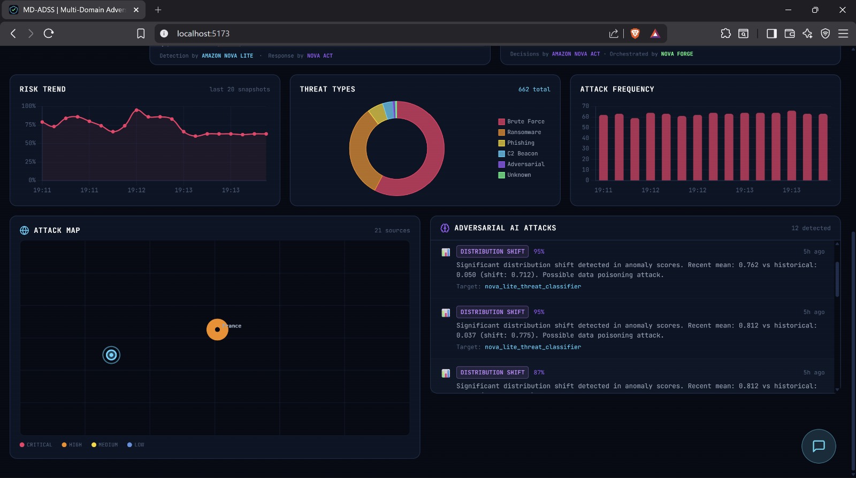Close the MD-ADSS browser tab
This screenshot has width=856, height=478.
[x=136, y=10]
